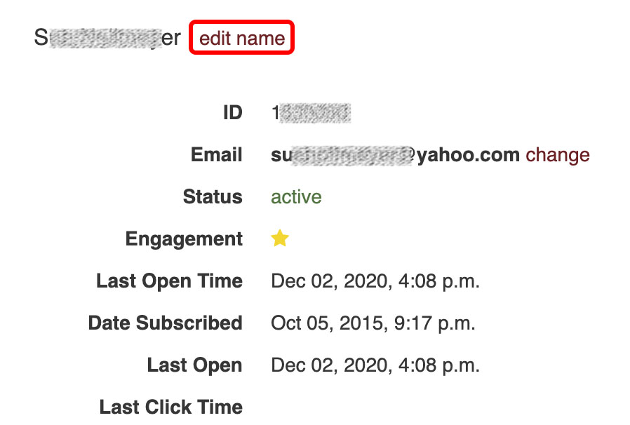Click the 'Last Click Time' label
Viewport: 630px width, 425px height.
click(170, 407)
